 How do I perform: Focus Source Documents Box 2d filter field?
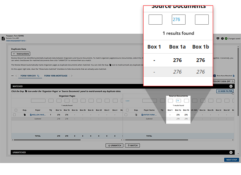point(227,101)
